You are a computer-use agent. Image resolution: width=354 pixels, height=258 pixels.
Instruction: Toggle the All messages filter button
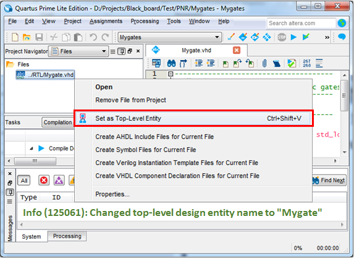24,181
